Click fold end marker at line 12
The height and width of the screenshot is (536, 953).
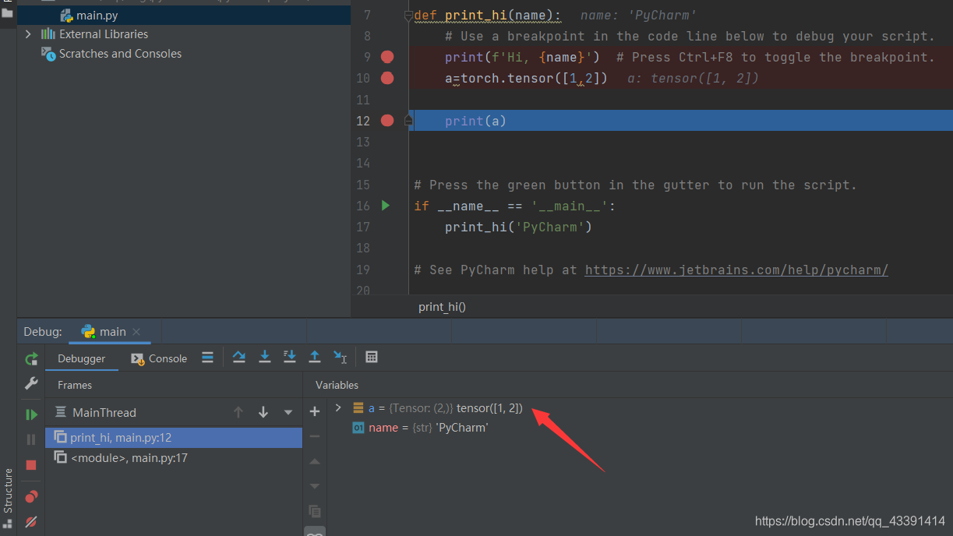pos(408,120)
